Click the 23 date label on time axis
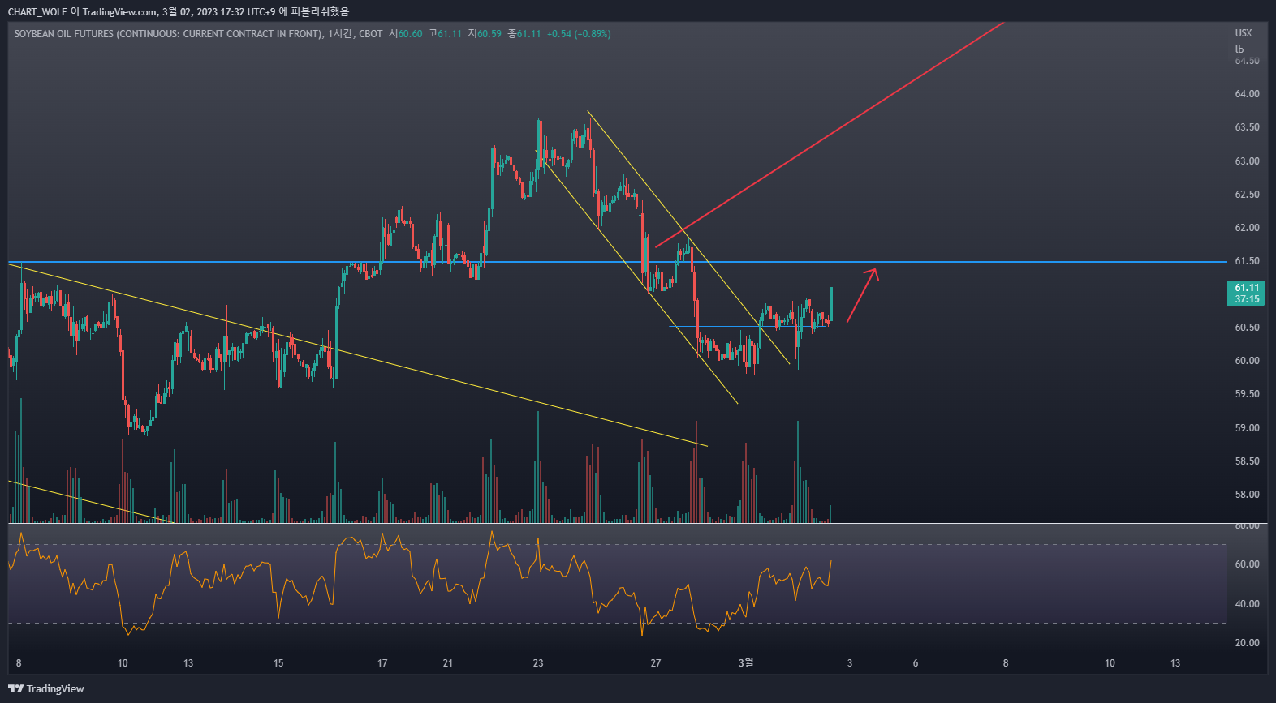This screenshot has height=703, width=1276. [538, 663]
